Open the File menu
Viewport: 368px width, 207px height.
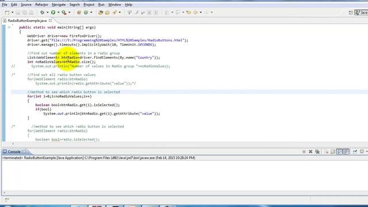(x=5, y=5)
